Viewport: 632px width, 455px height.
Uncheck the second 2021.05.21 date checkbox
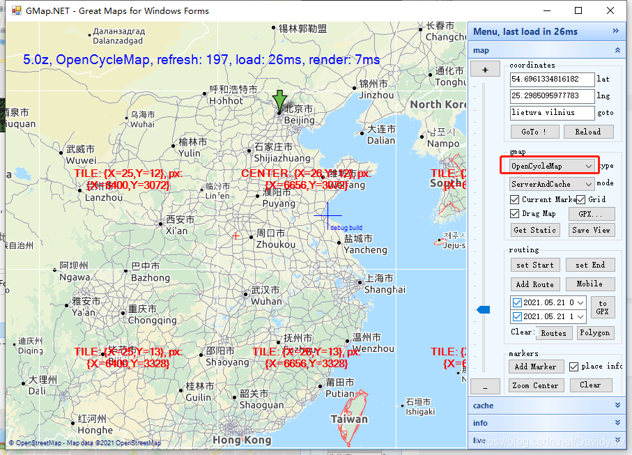(517, 316)
